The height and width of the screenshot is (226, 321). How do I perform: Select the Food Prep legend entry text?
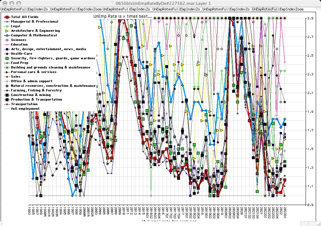[20, 63]
